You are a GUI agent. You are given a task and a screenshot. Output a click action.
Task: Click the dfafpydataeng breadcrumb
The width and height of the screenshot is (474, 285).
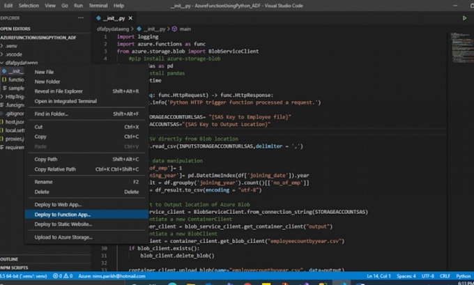coord(113,29)
